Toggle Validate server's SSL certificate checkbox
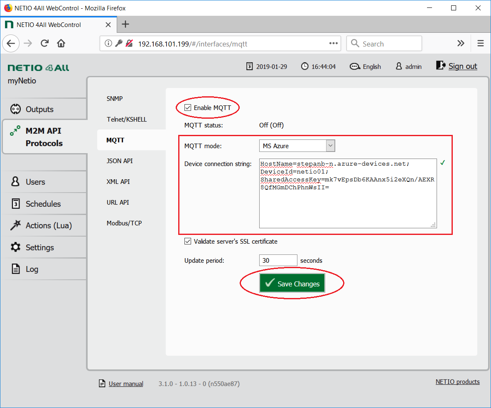This screenshot has height=408, width=491. coord(188,241)
